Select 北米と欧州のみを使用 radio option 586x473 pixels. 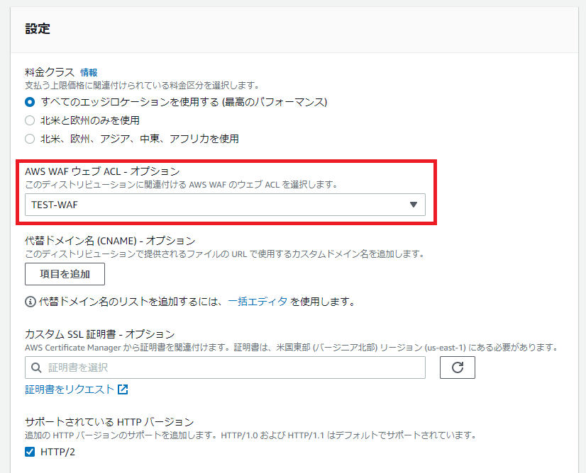[30, 120]
